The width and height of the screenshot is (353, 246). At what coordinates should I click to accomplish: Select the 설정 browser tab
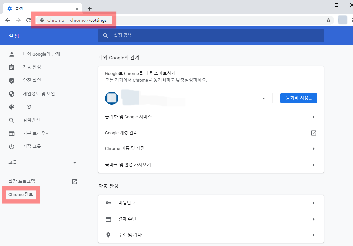43,9
